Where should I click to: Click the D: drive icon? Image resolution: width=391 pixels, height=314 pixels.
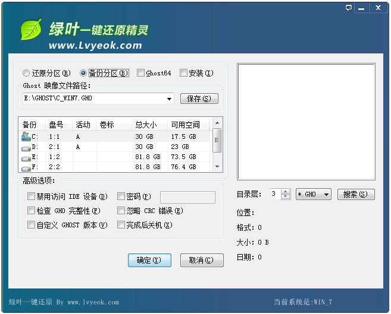tap(26, 148)
